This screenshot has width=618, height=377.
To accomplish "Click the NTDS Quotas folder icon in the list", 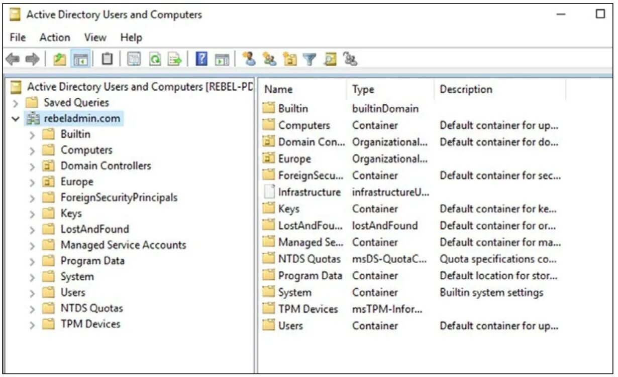I will [x=269, y=259].
